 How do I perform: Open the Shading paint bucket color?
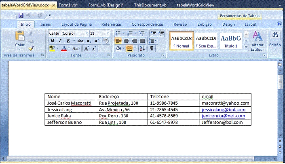coord(118,48)
